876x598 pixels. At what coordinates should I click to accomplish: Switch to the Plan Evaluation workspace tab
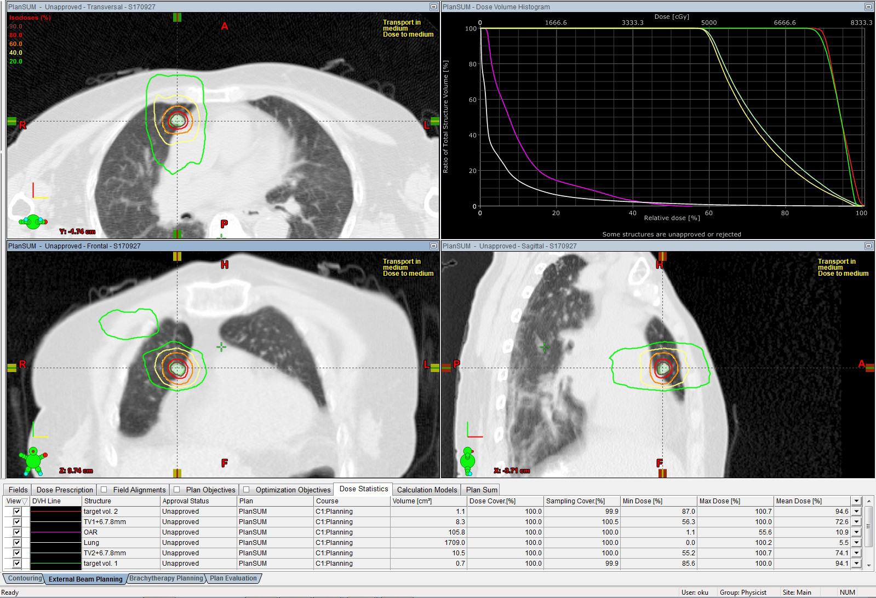(233, 578)
